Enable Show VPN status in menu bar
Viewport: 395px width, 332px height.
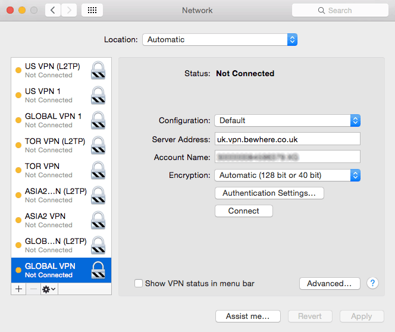(x=139, y=283)
